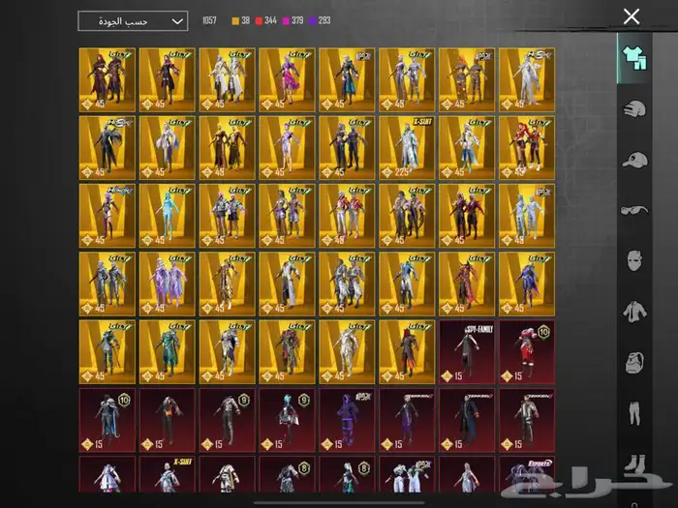
Task: Select the helmet category icon
Action: [634, 108]
